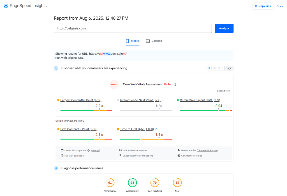Viewport: 287px width, 196px height.
Task: Click the FCP value 2.1 s
Action: 99,135
